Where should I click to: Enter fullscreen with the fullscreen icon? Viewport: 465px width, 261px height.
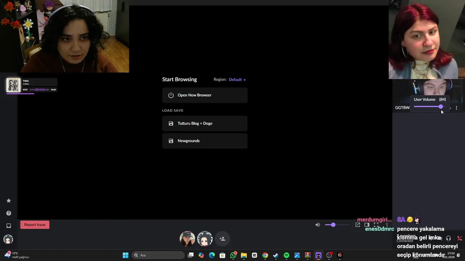pyautogui.click(x=376, y=225)
